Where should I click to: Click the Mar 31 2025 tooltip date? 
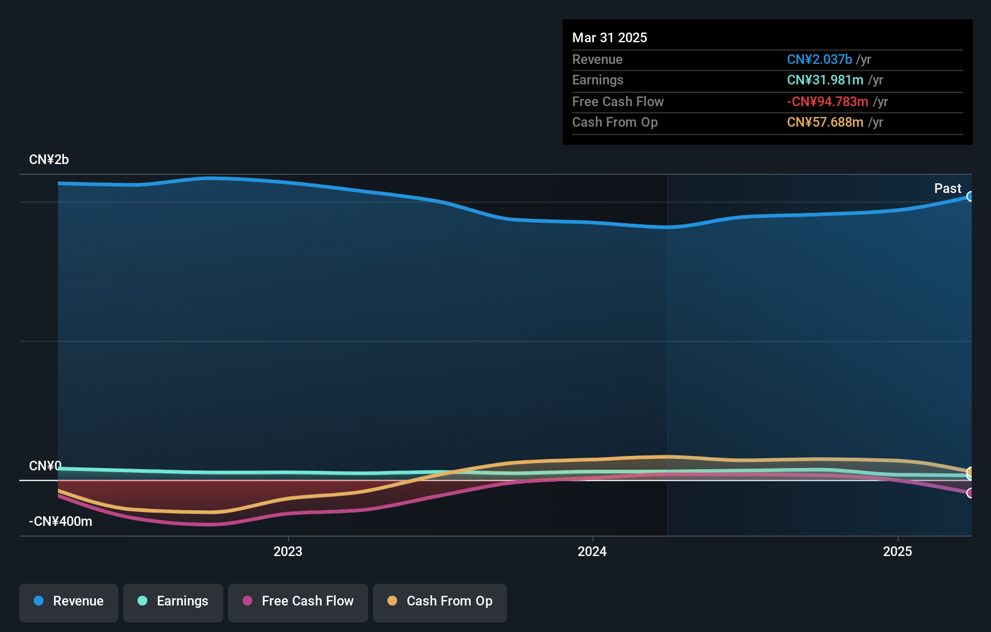(610, 37)
